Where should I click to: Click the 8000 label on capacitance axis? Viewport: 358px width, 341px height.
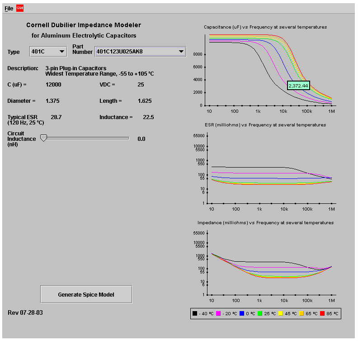point(198,54)
